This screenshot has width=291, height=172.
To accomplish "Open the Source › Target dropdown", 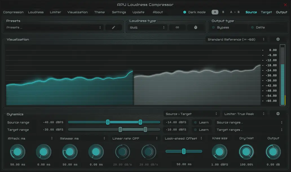I will pos(191,114).
